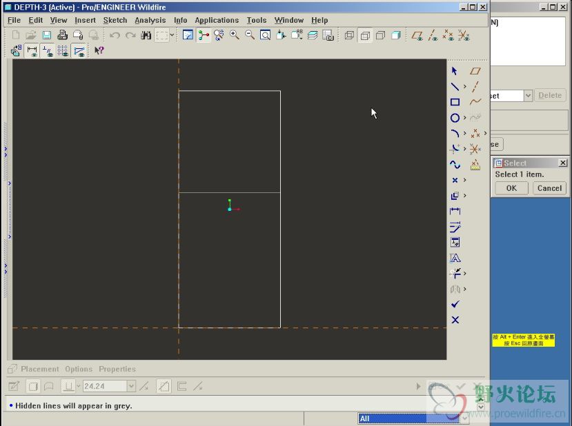
Task: Select the Trim tool in sketcher palette
Action: coord(455,273)
